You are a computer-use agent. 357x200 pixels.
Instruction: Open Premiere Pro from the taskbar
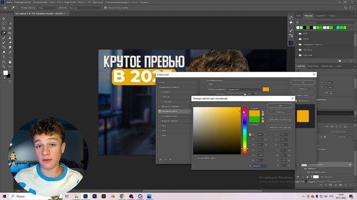coord(94,196)
